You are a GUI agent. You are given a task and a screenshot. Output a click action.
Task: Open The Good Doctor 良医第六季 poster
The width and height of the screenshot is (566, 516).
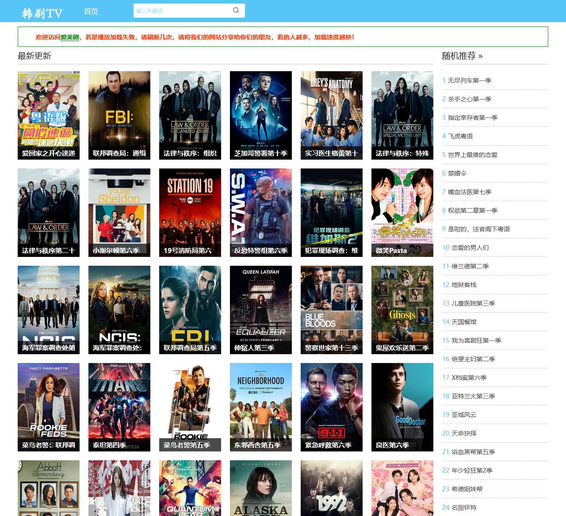(x=402, y=407)
